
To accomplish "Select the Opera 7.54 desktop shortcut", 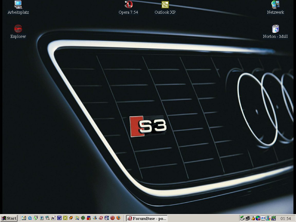I will pyautogui.click(x=128, y=7).
